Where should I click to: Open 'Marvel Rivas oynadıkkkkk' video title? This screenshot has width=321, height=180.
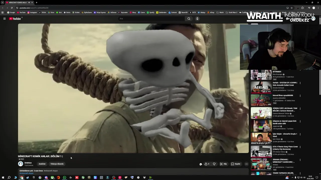[283, 95]
